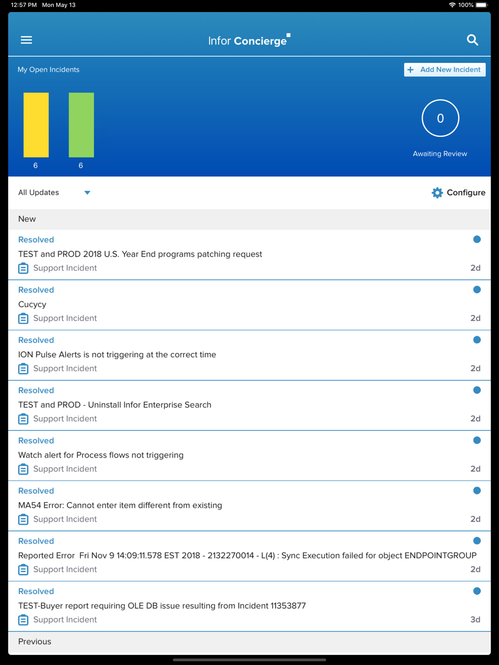Open the 'Cucycy' incident title
499x665 pixels.
[x=32, y=305]
